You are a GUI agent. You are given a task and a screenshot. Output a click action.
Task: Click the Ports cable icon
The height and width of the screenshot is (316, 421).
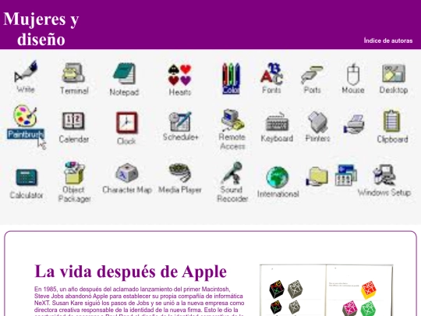click(312, 75)
